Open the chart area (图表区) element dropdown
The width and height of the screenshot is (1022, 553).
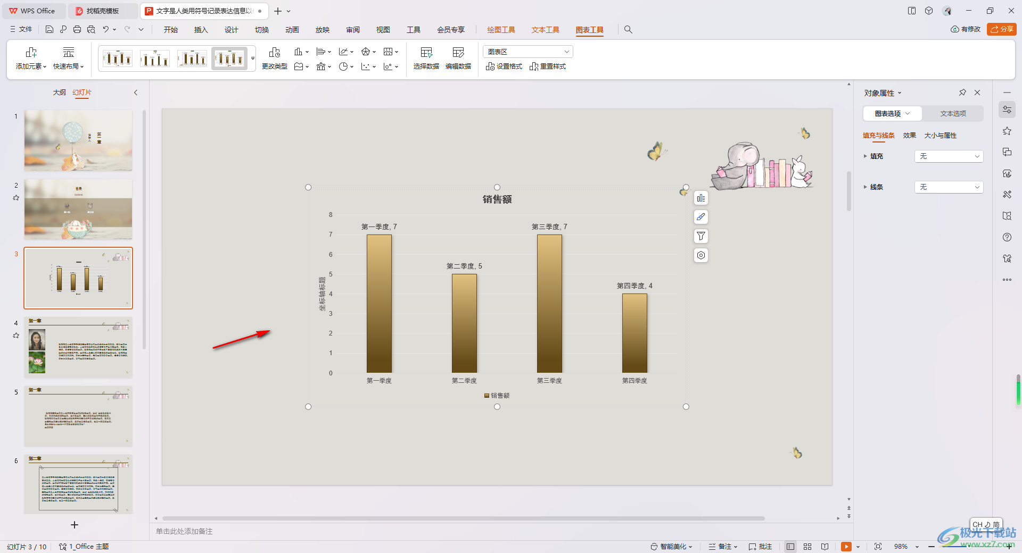(528, 52)
